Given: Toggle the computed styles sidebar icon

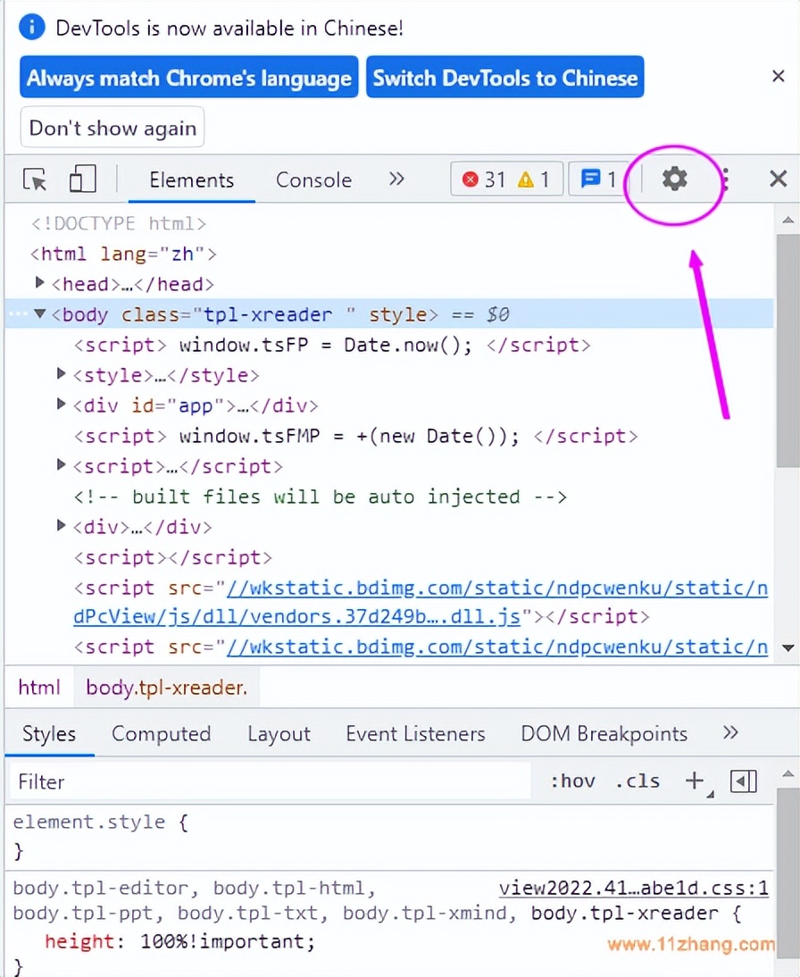Looking at the screenshot, I should [743, 781].
